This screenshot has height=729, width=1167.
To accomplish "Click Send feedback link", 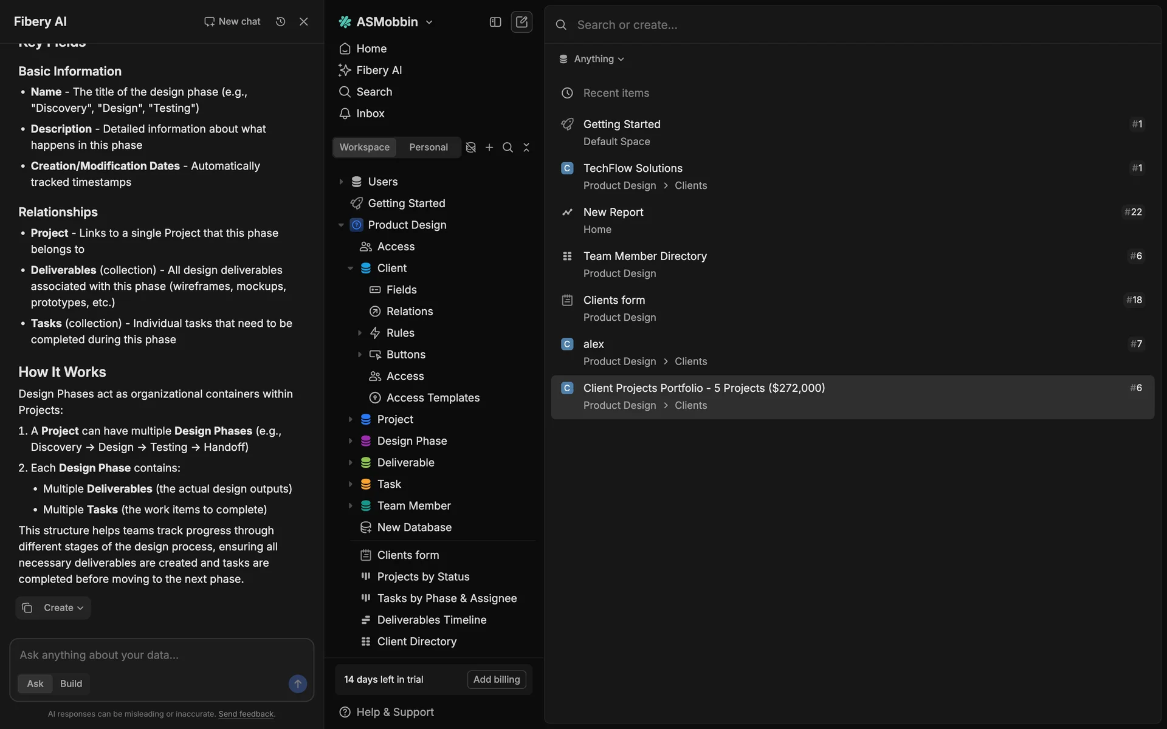I will click(x=246, y=714).
